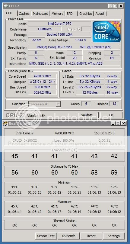The width and height of the screenshot is (130, 244).
Task: Click the Specification field text
Action: 74,47
